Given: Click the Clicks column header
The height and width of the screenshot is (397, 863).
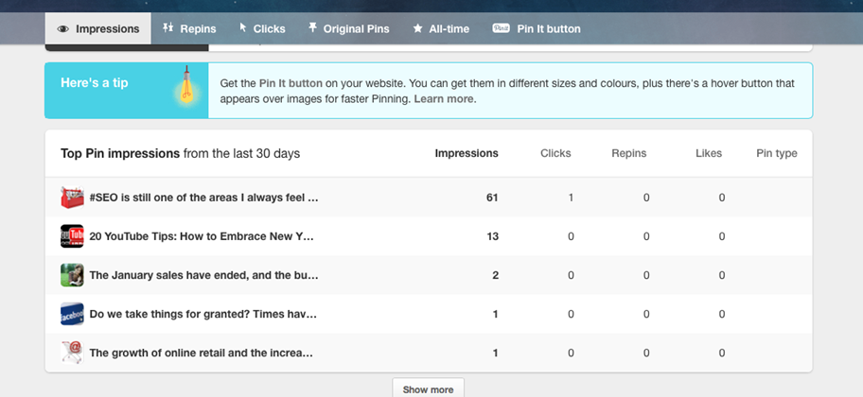Looking at the screenshot, I should click(x=555, y=153).
